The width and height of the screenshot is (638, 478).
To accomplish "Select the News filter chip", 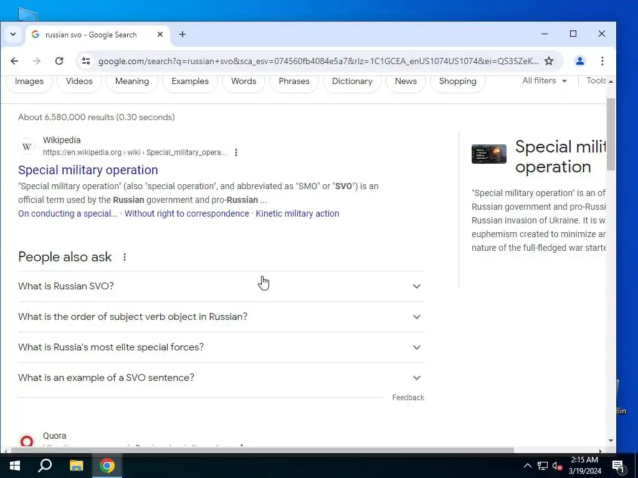I will [x=406, y=82].
